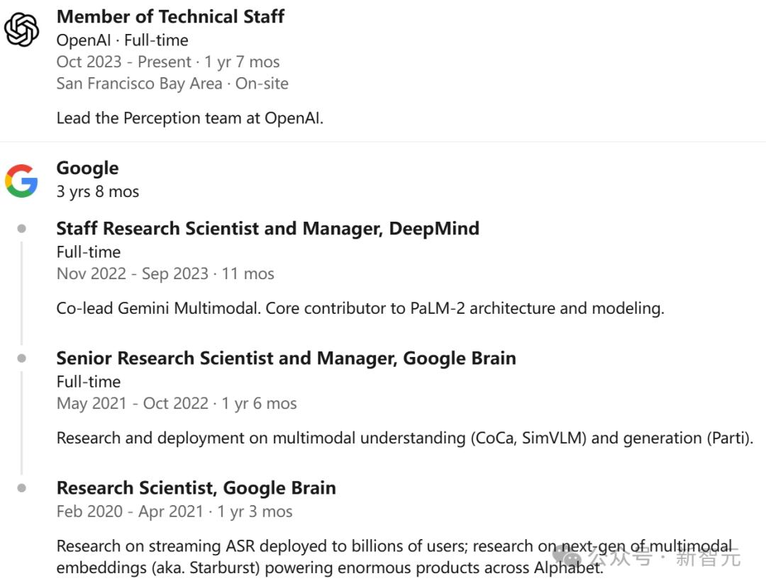Click the Google logo icon
Image resolution: width=766 pixels, height=588 pixels.
coord(21,181)
